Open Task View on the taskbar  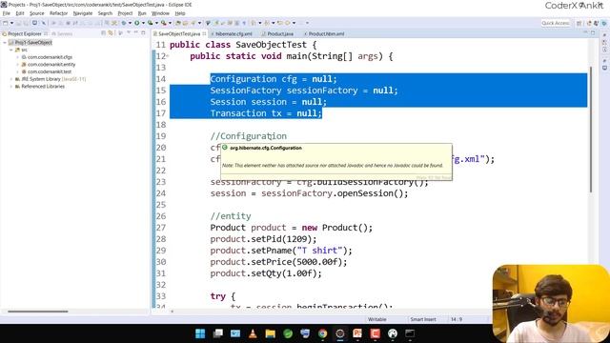tap(218, 333)
